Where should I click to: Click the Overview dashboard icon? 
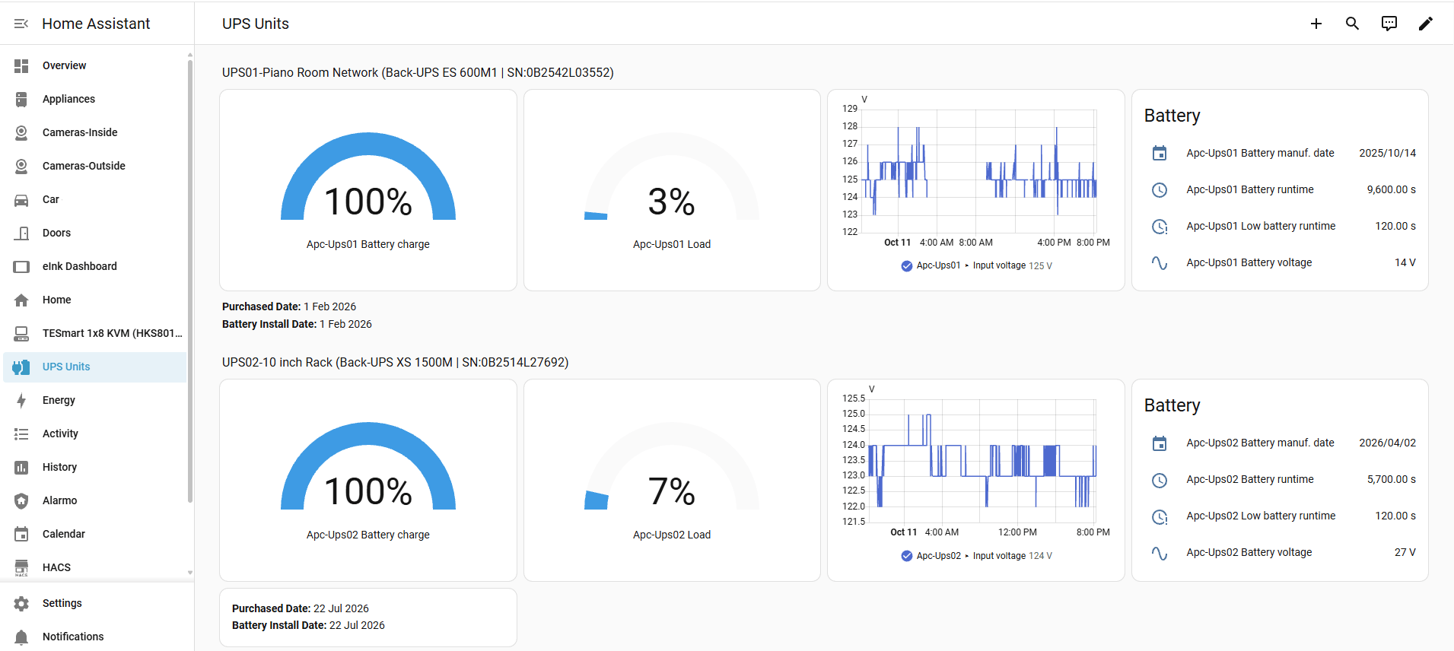21,66
